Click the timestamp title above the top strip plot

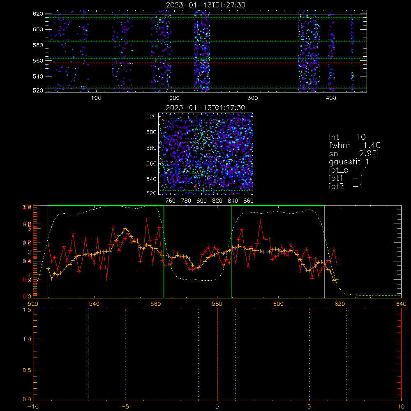(206, 5)
